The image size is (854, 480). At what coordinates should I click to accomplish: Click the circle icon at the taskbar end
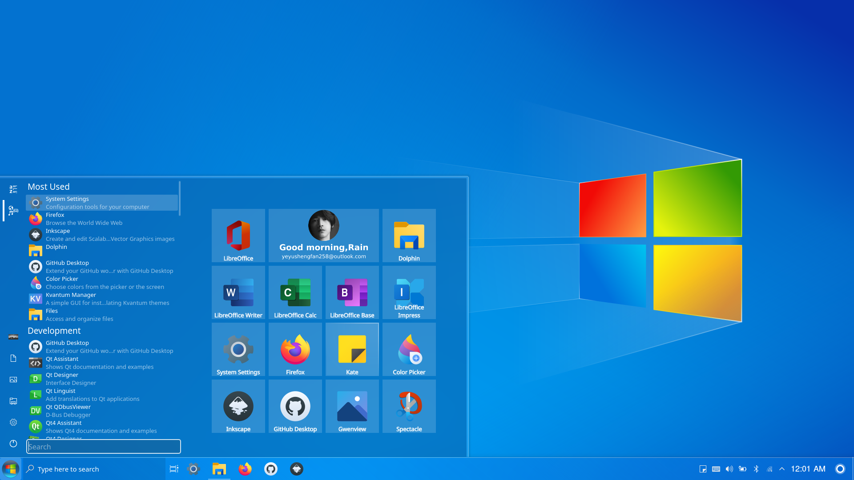(840, 469)
